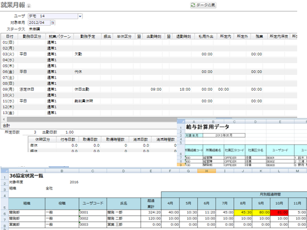307x230 pixels.
Task: Open the calendar picker next to 対象年月
Action: click(x=53, y=23)
